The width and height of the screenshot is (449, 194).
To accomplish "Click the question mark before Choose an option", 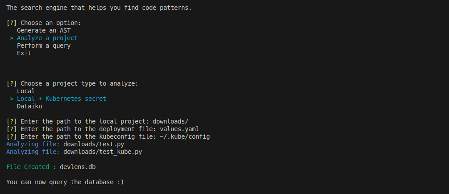I will [x=12, y=23].
